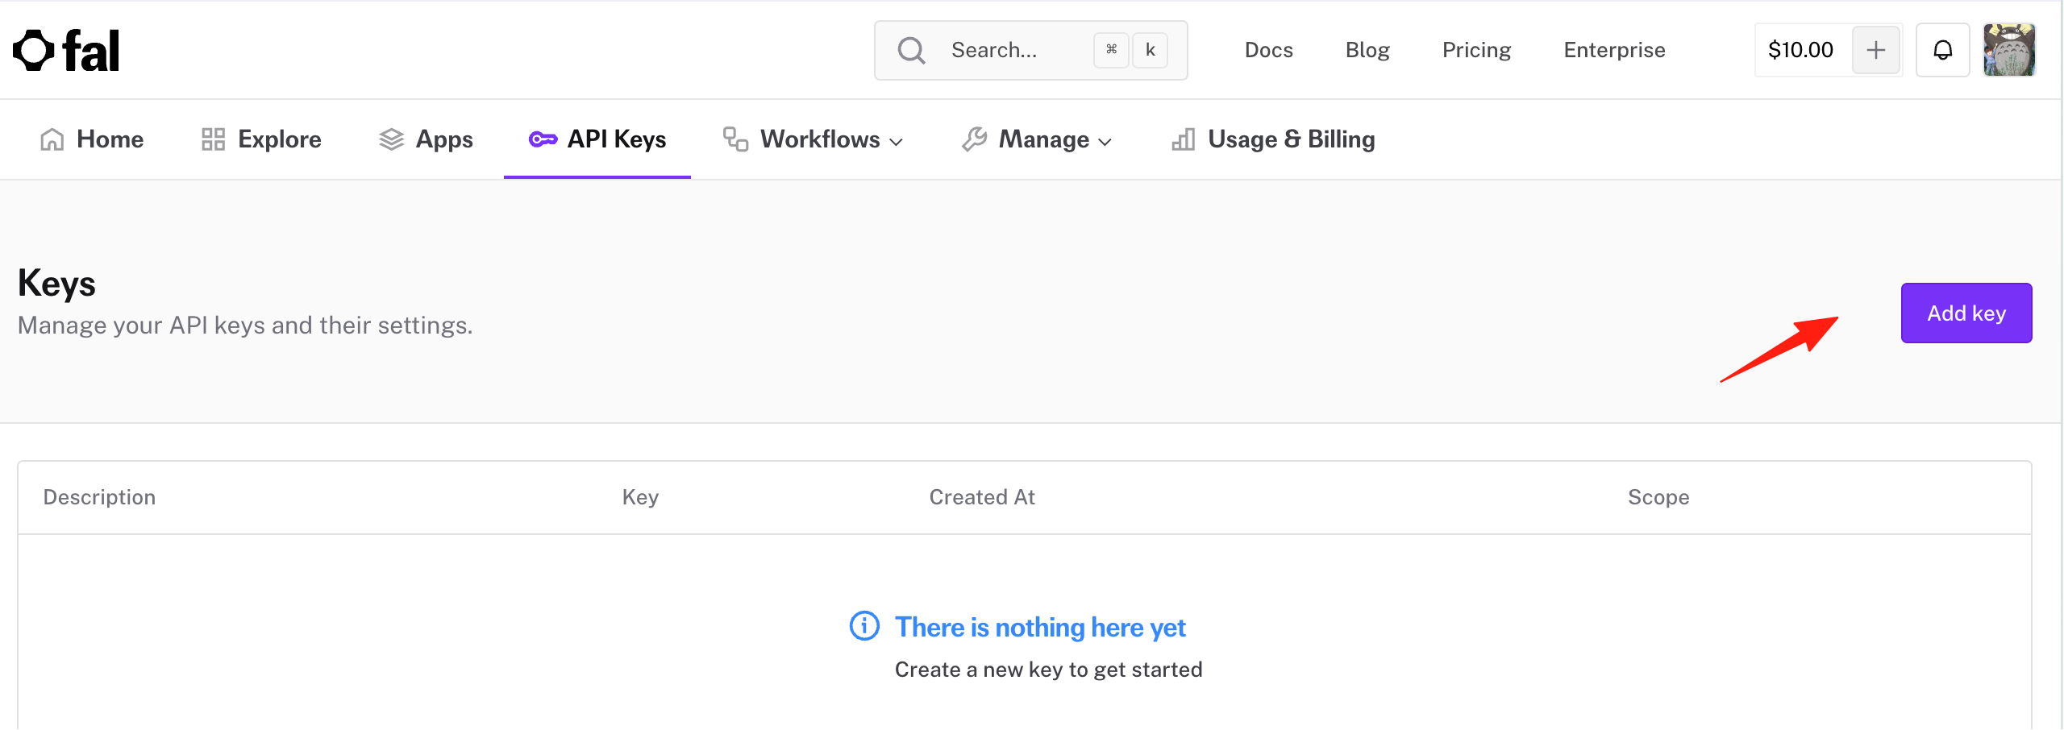The width and height of the screenshot is (2064, 730).
Task: Open the user avatar menu
Action: [x=2009, y=50]
